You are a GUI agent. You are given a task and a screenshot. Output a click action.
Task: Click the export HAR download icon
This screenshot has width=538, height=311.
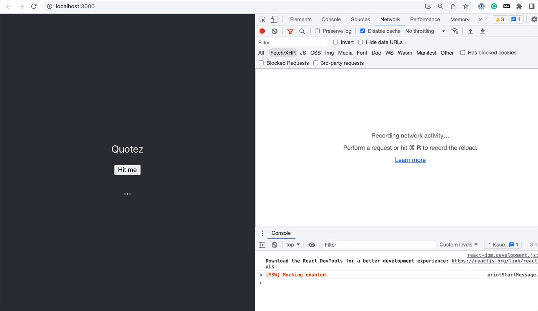click(483, 31)
